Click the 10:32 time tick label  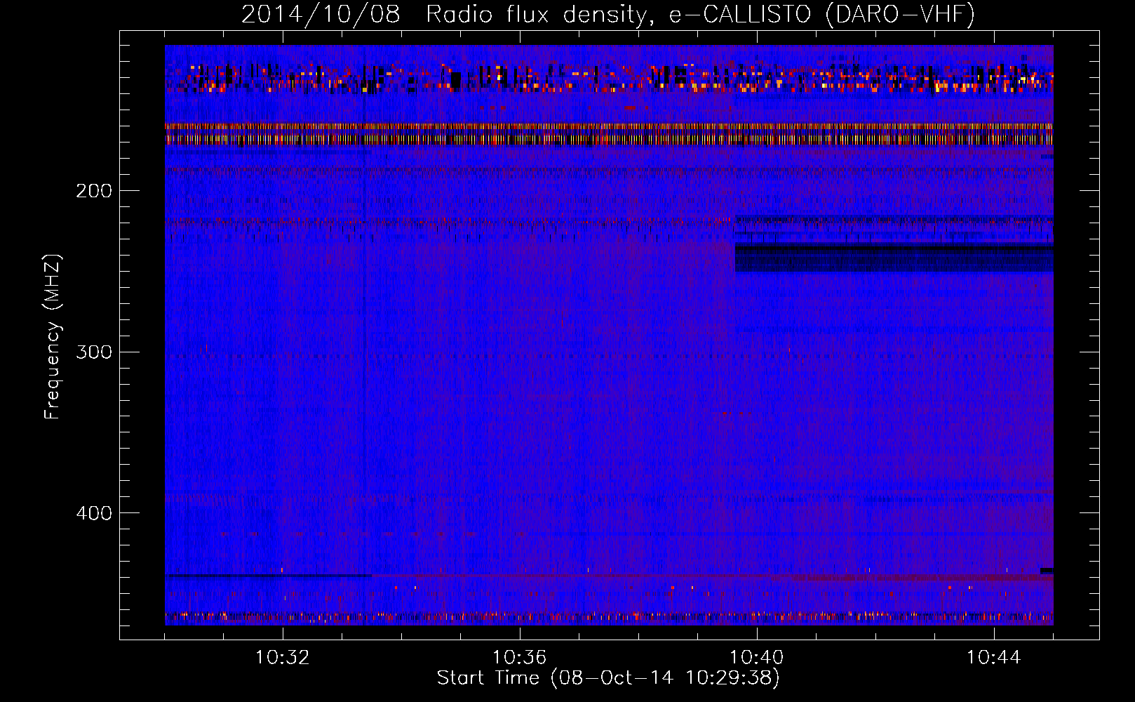[283, 658]
